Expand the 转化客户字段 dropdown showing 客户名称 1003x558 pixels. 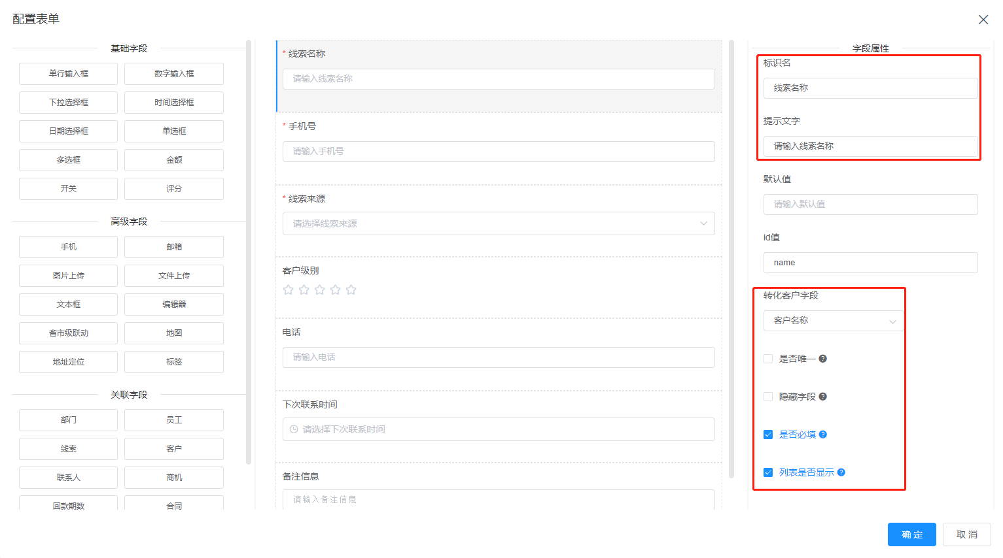pyautogui.click(x=833, y=321)
